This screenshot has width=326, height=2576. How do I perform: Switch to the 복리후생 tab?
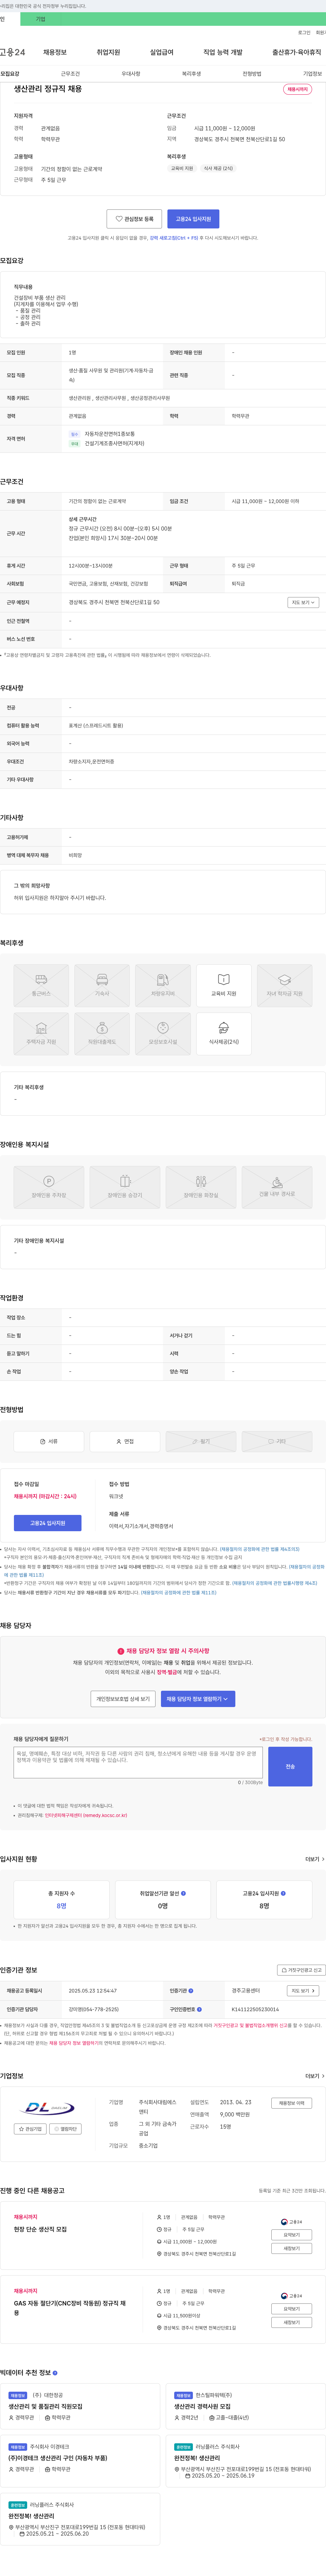pos(191,74)
